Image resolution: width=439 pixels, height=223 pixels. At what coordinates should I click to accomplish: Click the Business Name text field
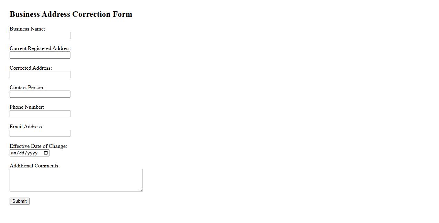[40, 36]
